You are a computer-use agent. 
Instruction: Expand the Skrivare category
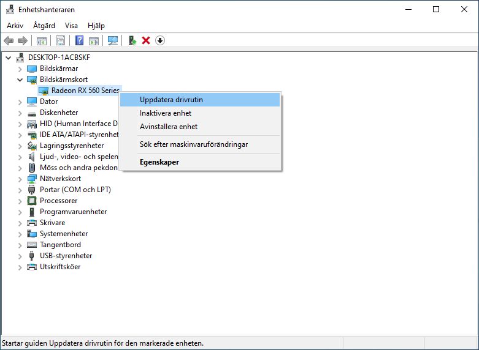point(20,223)
